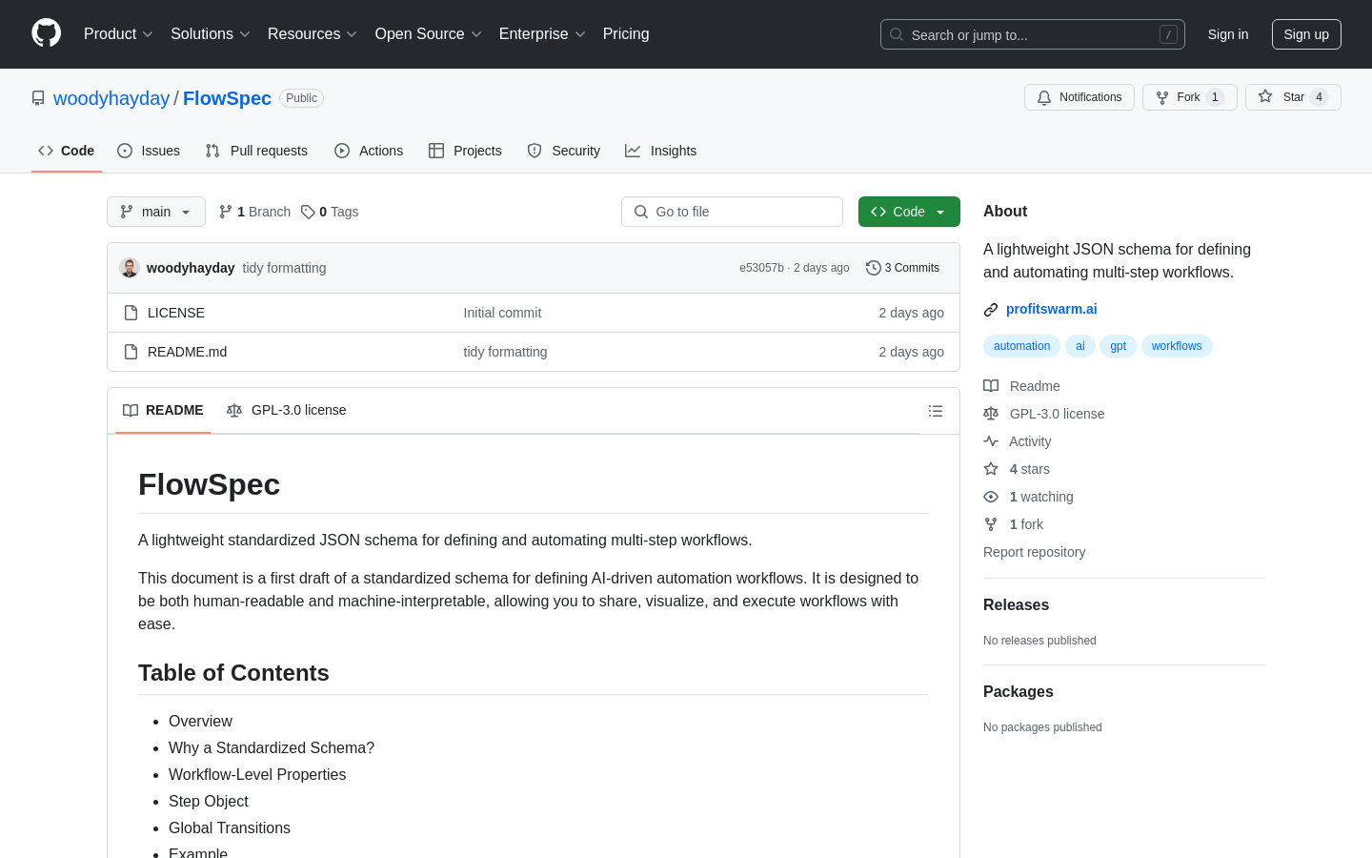This screenshot has height=858, width=1372.
Task: Open the Pull requests tab
Action: pos(256,151)
